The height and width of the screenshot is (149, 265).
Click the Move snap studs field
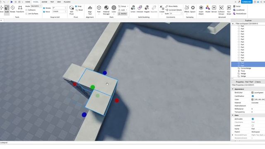59,12
